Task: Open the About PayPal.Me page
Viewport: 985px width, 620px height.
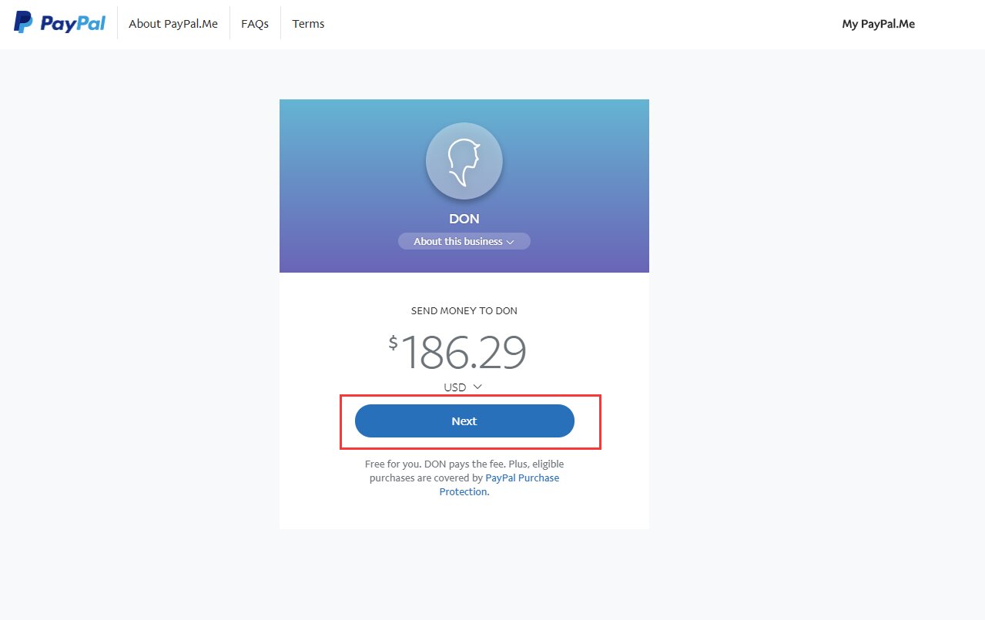Action: 173,24
